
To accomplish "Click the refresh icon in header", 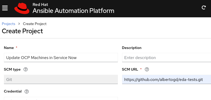I will pyautogui.click(x=204, y=7).
